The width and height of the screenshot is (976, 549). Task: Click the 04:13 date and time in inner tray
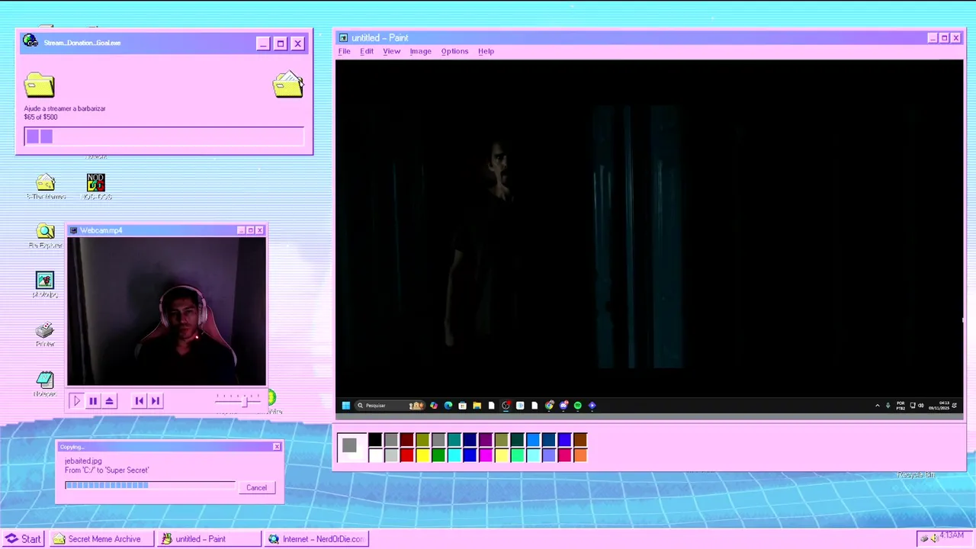[939, 406]
